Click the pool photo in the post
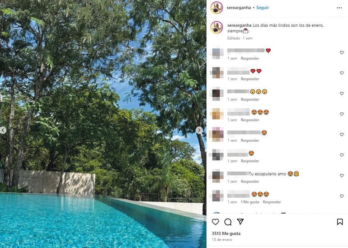The image size is (348, 248). click(x=103, y=124)
